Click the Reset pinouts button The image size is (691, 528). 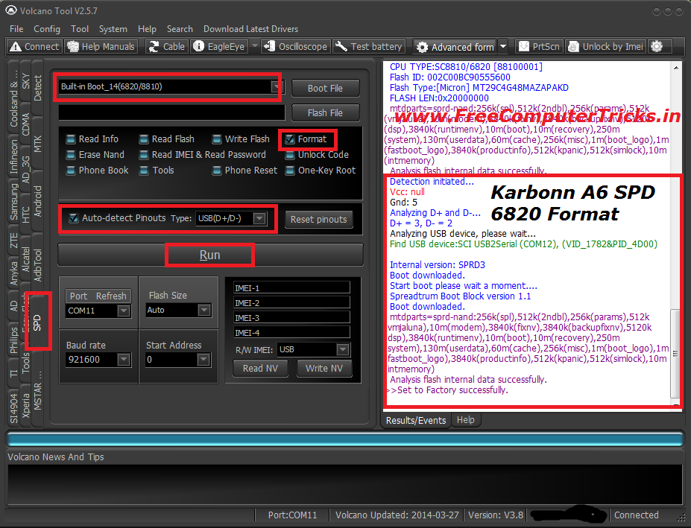click(x=318, y=219)
